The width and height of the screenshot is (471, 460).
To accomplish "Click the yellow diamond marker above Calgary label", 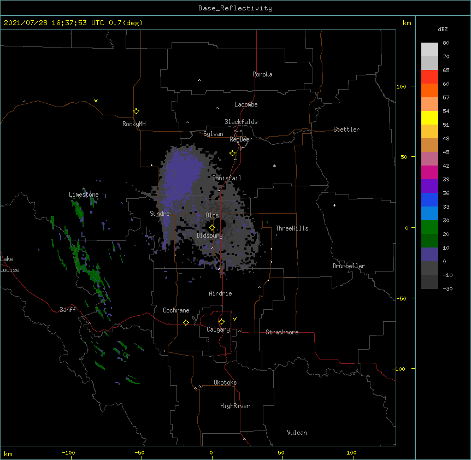I will [221, 322].
